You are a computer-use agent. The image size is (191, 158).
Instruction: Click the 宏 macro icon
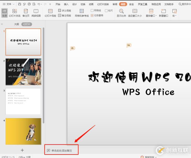coord(175,11)
